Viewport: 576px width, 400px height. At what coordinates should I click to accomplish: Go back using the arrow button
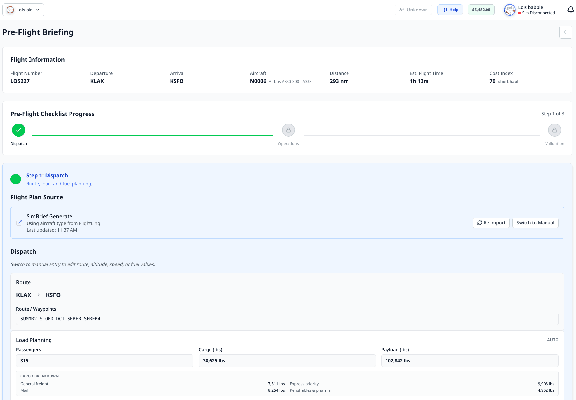[x=566, y=32]
